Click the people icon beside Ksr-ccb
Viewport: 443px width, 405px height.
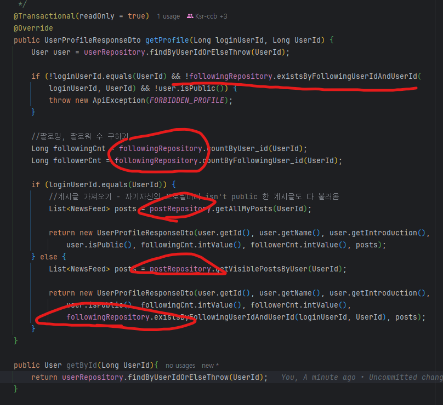tap(190, 16)
